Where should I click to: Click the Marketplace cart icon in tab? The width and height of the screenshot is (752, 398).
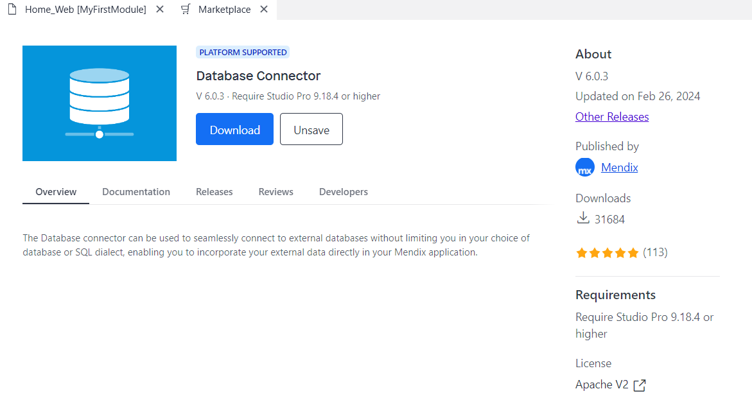tap(186, 10)
